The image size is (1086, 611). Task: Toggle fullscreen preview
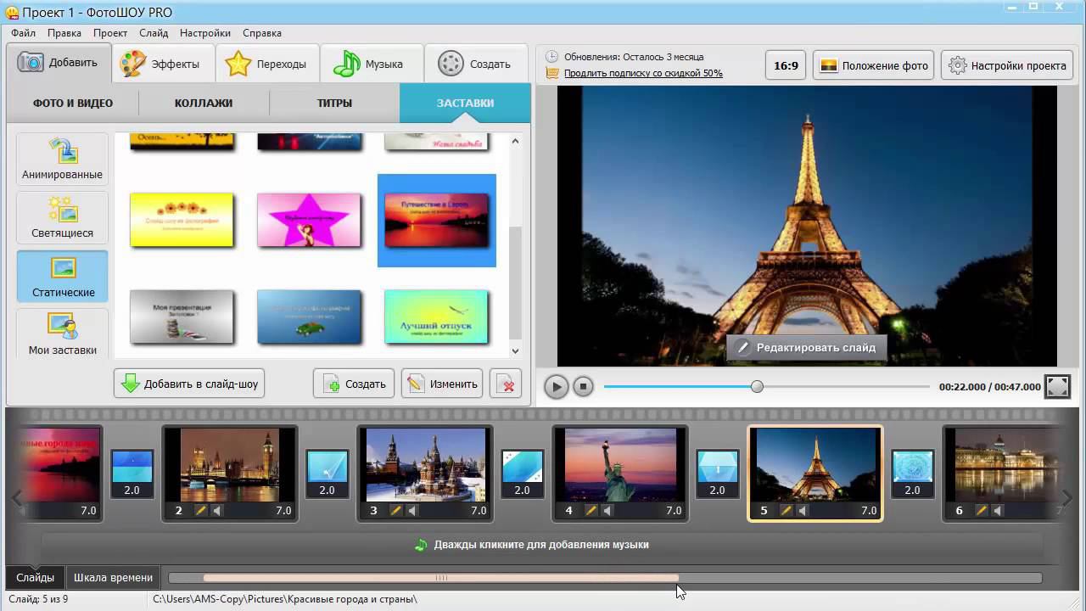tap(1057, 386)
